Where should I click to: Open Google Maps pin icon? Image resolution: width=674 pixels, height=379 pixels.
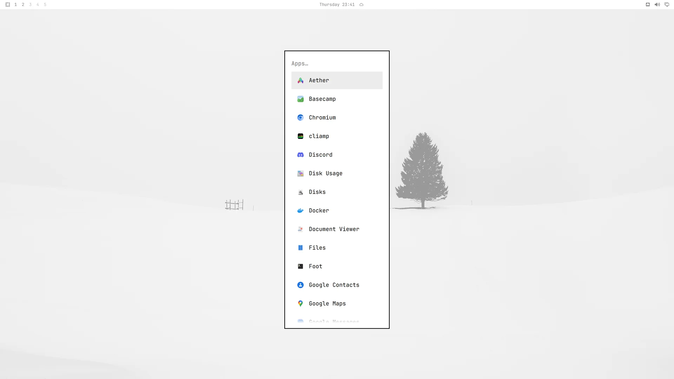point(300,304)
